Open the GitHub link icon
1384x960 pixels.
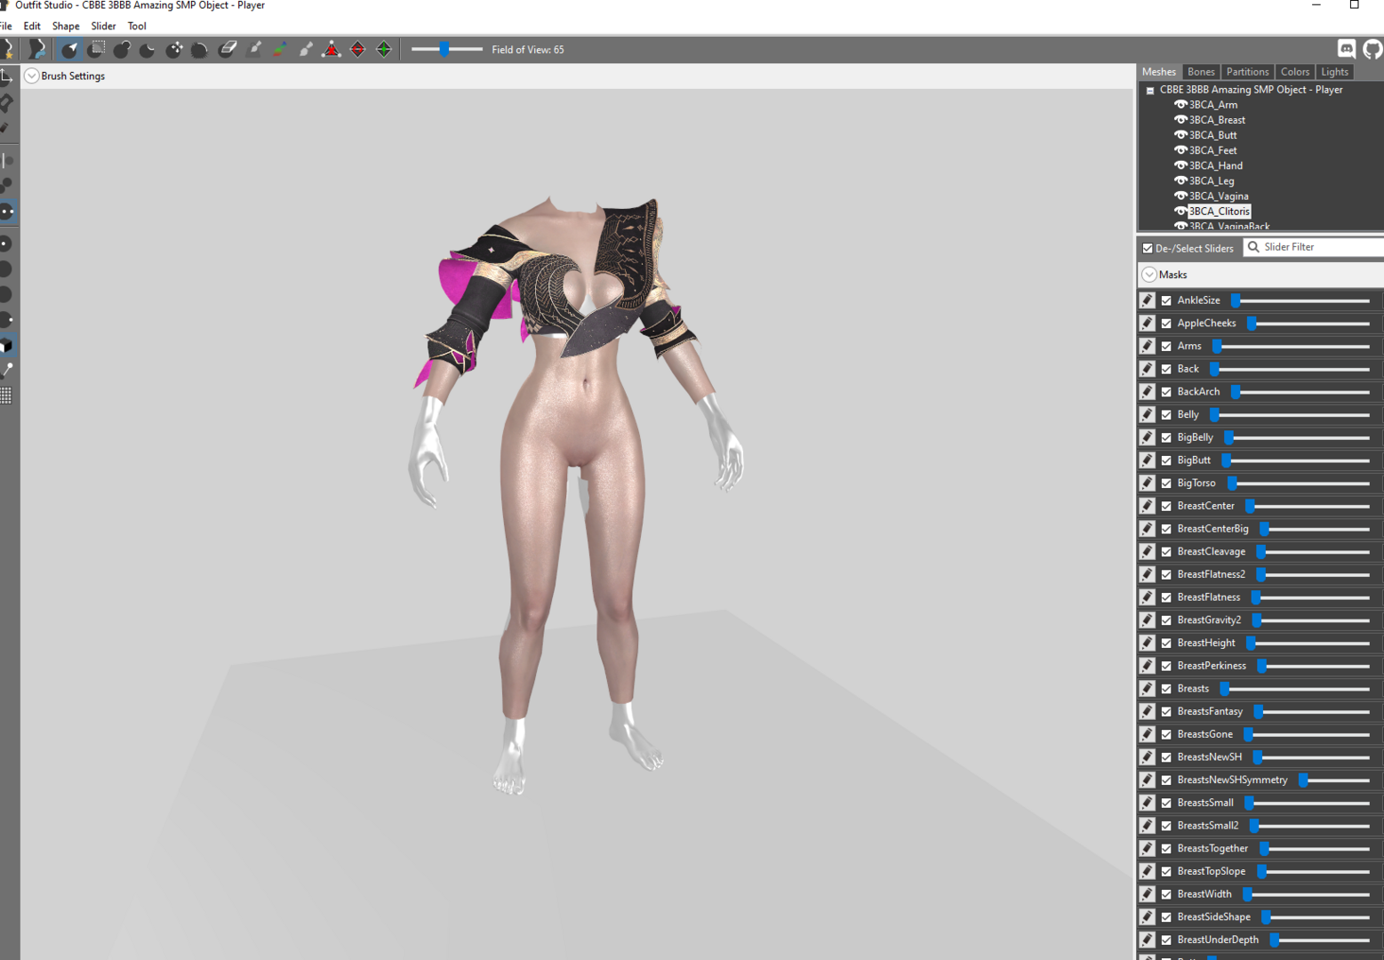coord(1372,49)
